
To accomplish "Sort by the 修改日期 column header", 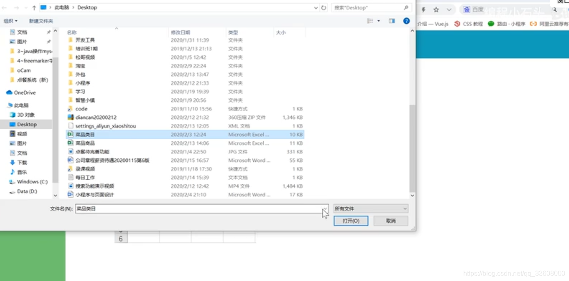I will [x=180, y=33].
